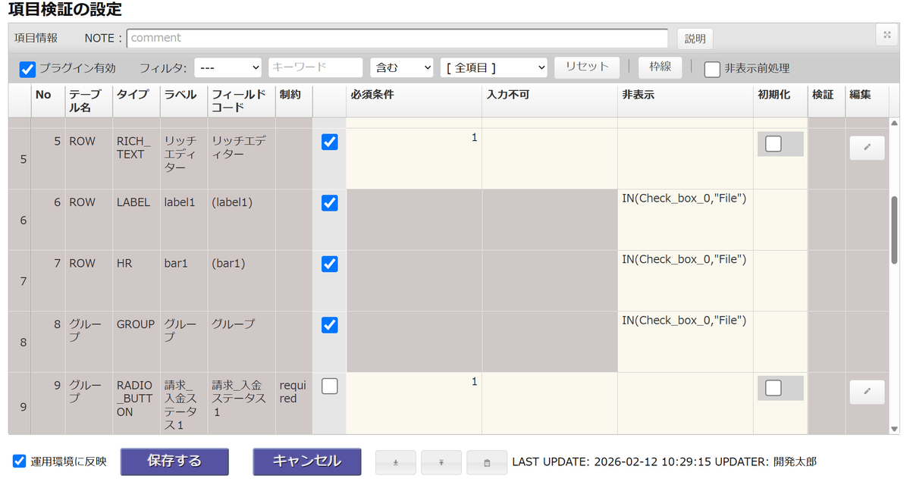Open the [ 全項目 ] column dropdown
Image resolution: width=910 pixels, height=491 pixels.
click(494, 67)
